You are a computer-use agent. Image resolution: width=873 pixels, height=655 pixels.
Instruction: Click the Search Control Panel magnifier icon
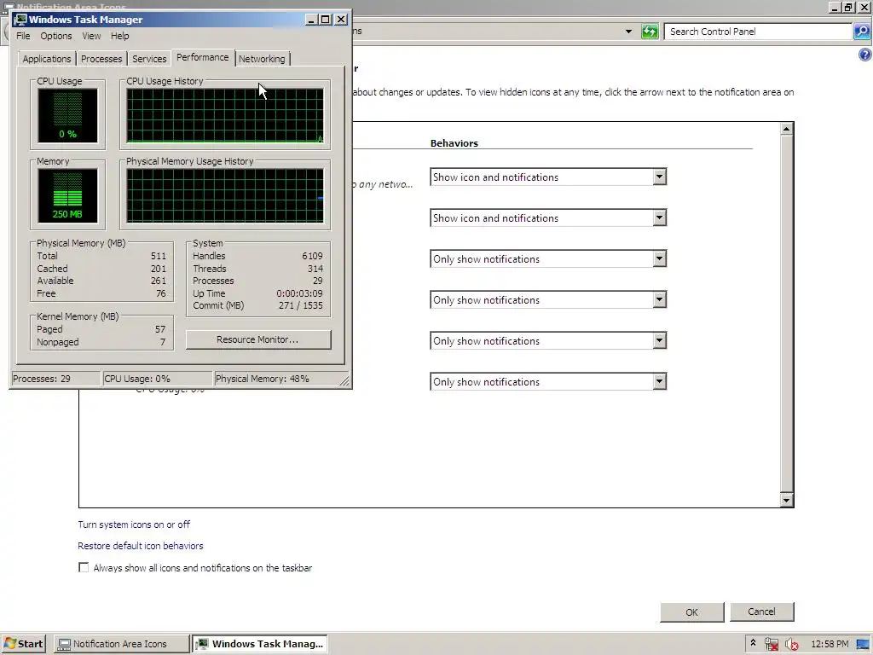coord(862,32)
